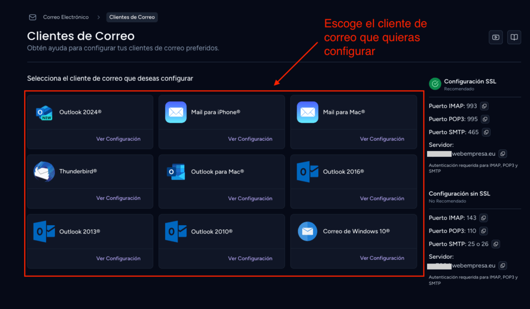Go to Correo Electrónico breadcrumb
The height and width of the screenshot is (309, 530).
[x=66, y=17]
